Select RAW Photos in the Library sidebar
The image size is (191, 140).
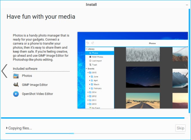coord(97,57)
